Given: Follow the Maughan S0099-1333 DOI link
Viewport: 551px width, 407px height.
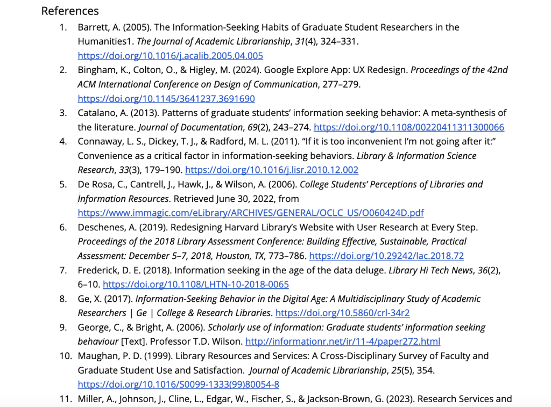Looking at the screenshot, I should [178, 384].
